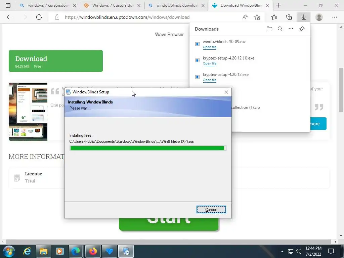Click the License Trial entry
The image size is (344, 258).
[33, 177]
